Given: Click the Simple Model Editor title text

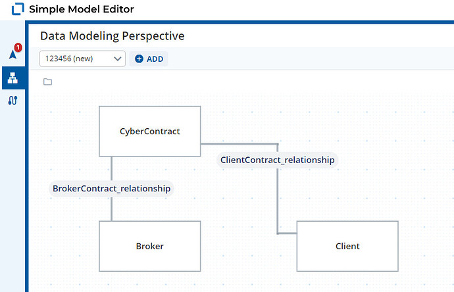Looking at the screenshot, I should pyautogui.click(x=82, y=9).
